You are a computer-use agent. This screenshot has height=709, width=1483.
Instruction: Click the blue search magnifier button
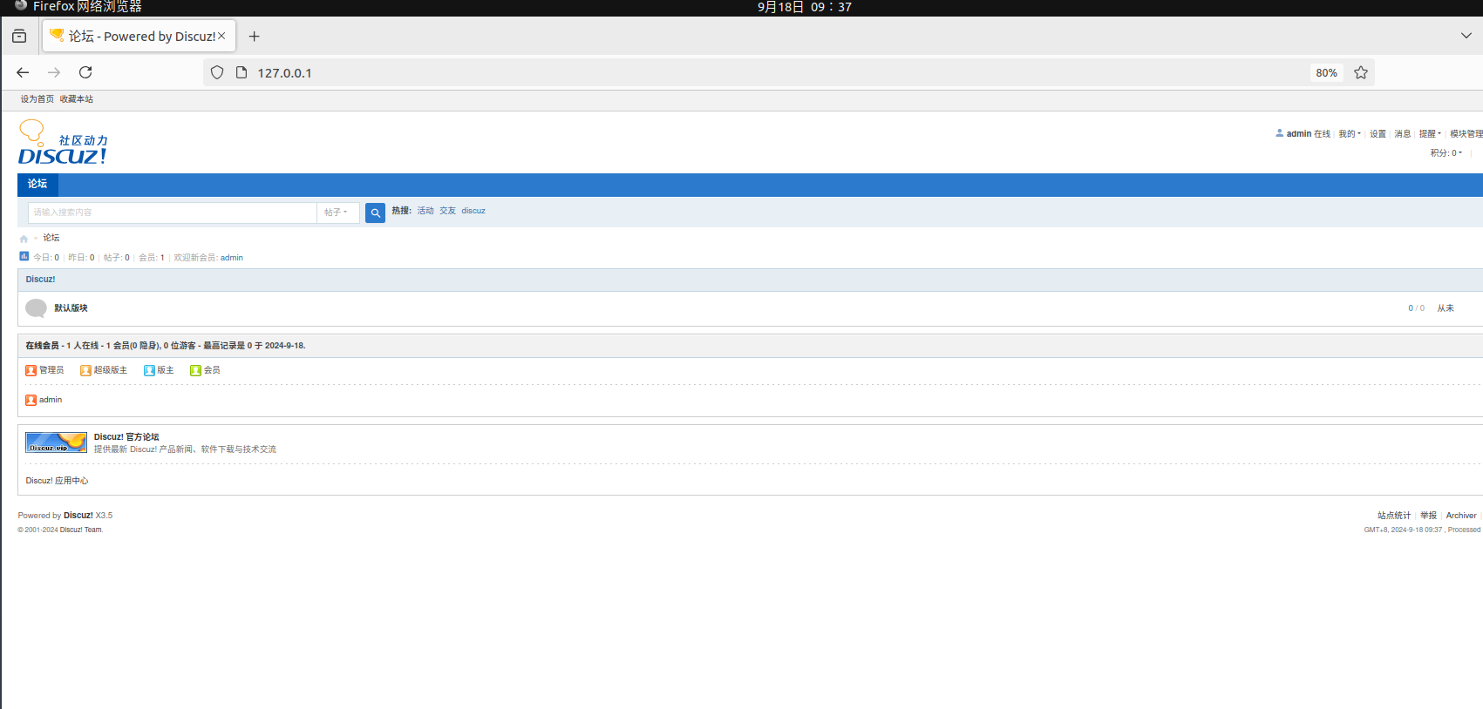375,213
